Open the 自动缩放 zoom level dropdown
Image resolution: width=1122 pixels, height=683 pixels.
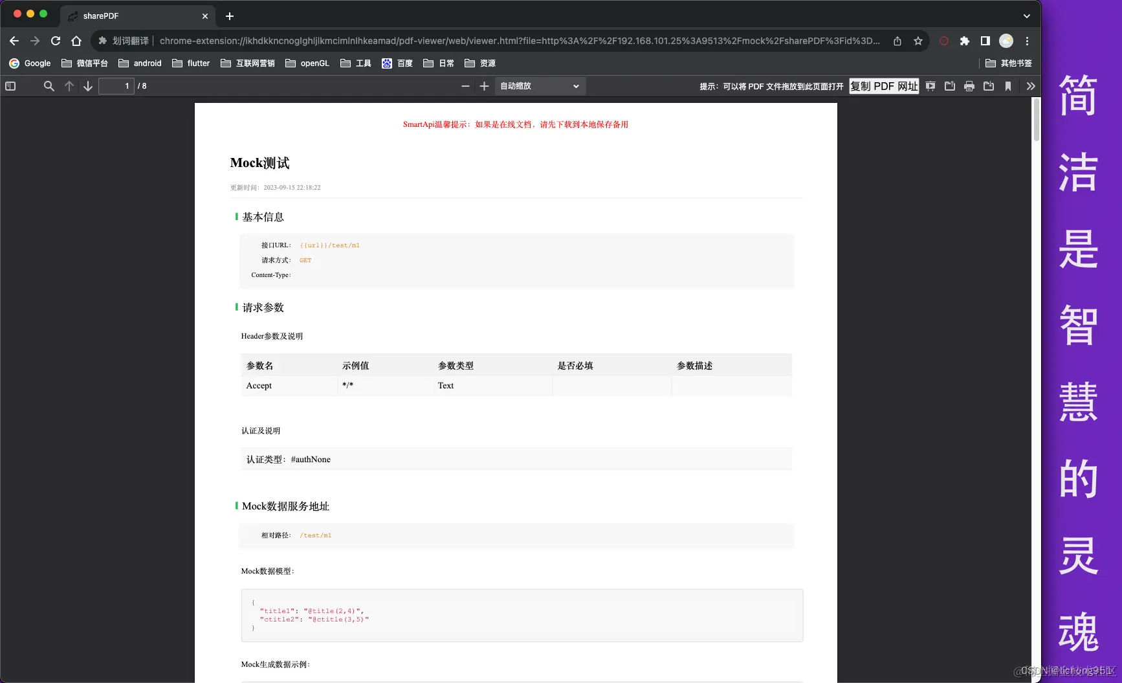[540, 85]
